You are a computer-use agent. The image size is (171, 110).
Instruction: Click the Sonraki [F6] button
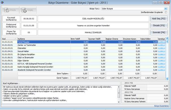pos(159,32)
